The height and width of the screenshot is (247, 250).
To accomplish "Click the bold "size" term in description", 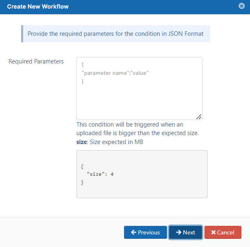I will [x=81, y=142].
